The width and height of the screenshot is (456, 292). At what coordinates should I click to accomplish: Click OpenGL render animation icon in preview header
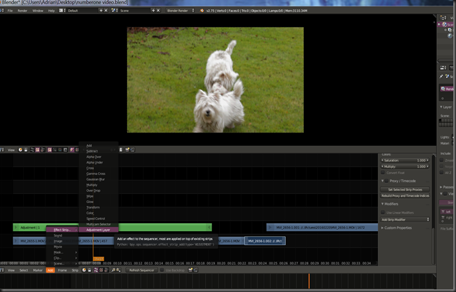pyautogui.click(x=132, y=150)
